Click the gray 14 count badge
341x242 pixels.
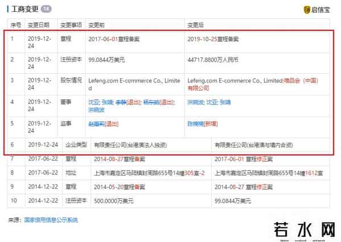pyautogui.click(x=46, y=9)
